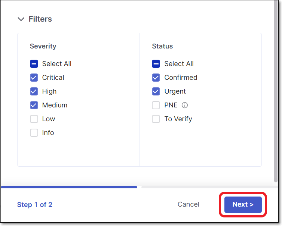Image resolution: width=282 pixels, height=226 pixels.
Task: Enable the PNE status checkbox
Action: pyautogui.click(x=156, y=105)
